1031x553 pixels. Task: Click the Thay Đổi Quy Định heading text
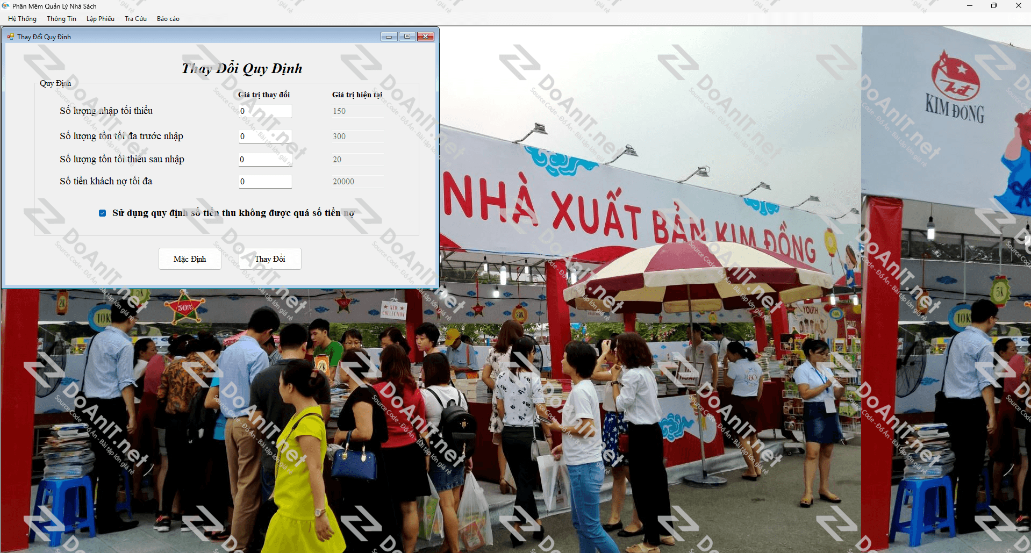[x=242, y=69]
